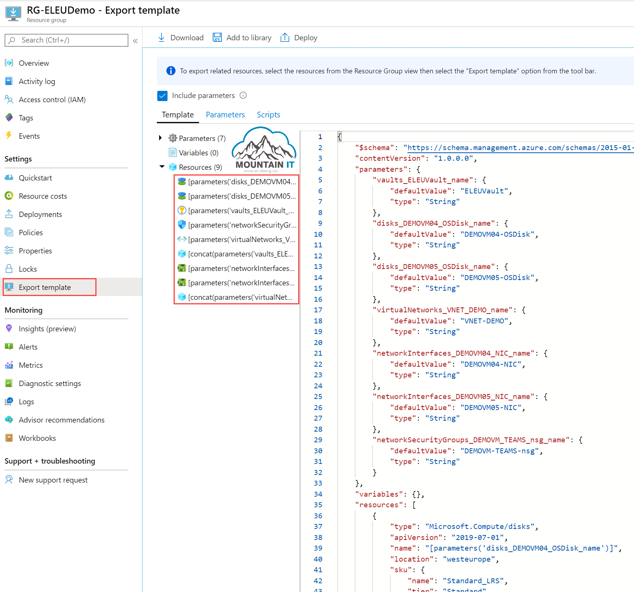The height and width of the screenshot is (592, 634).
Task: Click inside the Search box
Action: tap(66, 40)
